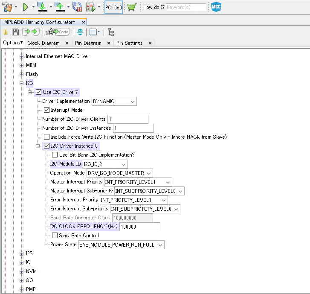Click the How do I keyword search field
Image resolution: width=310 pixels, height=294 pixels.
(x=186, y=7)
